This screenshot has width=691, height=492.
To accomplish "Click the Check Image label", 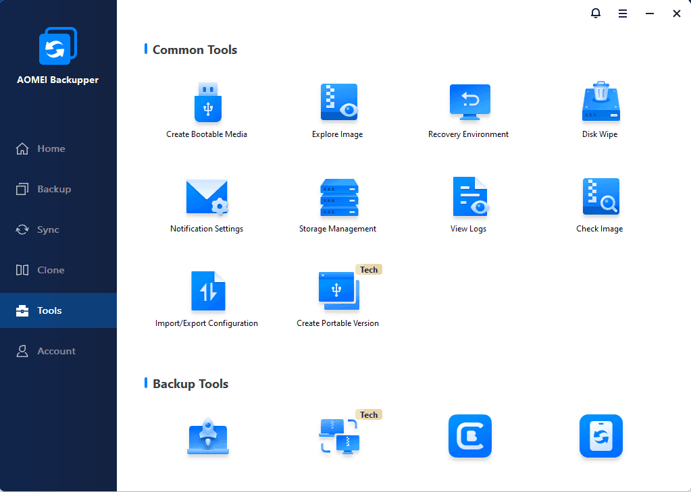I will (600, 229).
